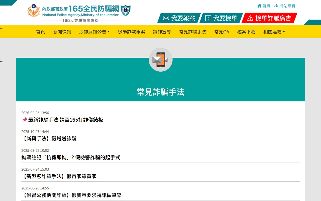Click the exclamation icon on 我要檢舉 button
The image size is (321, 201).
208,18
